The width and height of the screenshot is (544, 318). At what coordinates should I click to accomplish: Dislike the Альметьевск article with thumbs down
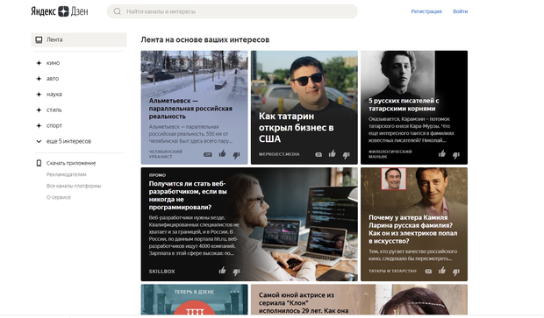click(236, 155)
